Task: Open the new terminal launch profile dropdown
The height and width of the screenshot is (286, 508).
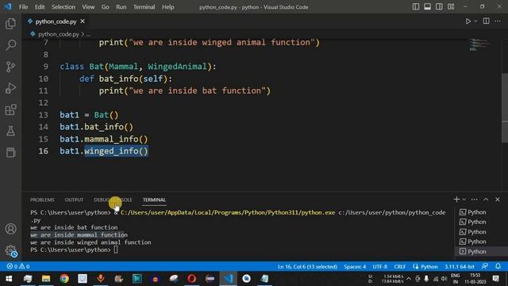Action: (464, 199)
